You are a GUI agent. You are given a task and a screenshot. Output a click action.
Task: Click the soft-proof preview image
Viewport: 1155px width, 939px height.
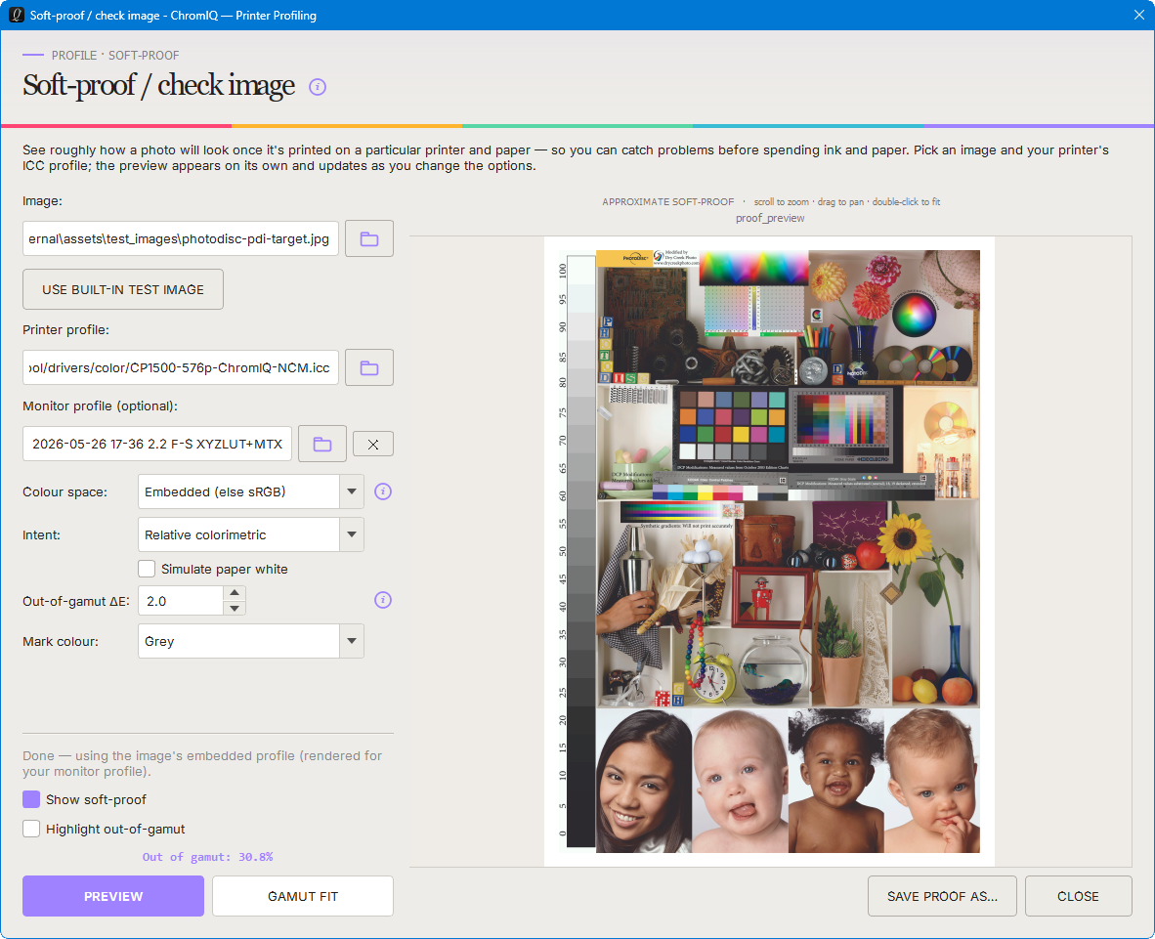point(770,552)
